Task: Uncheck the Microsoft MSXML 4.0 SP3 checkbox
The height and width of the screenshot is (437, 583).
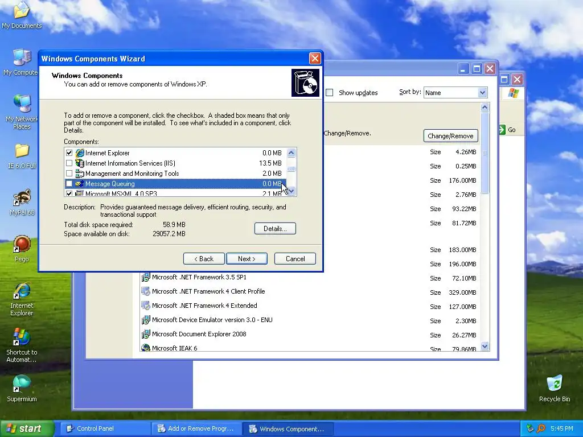Action: pos(69,193)
